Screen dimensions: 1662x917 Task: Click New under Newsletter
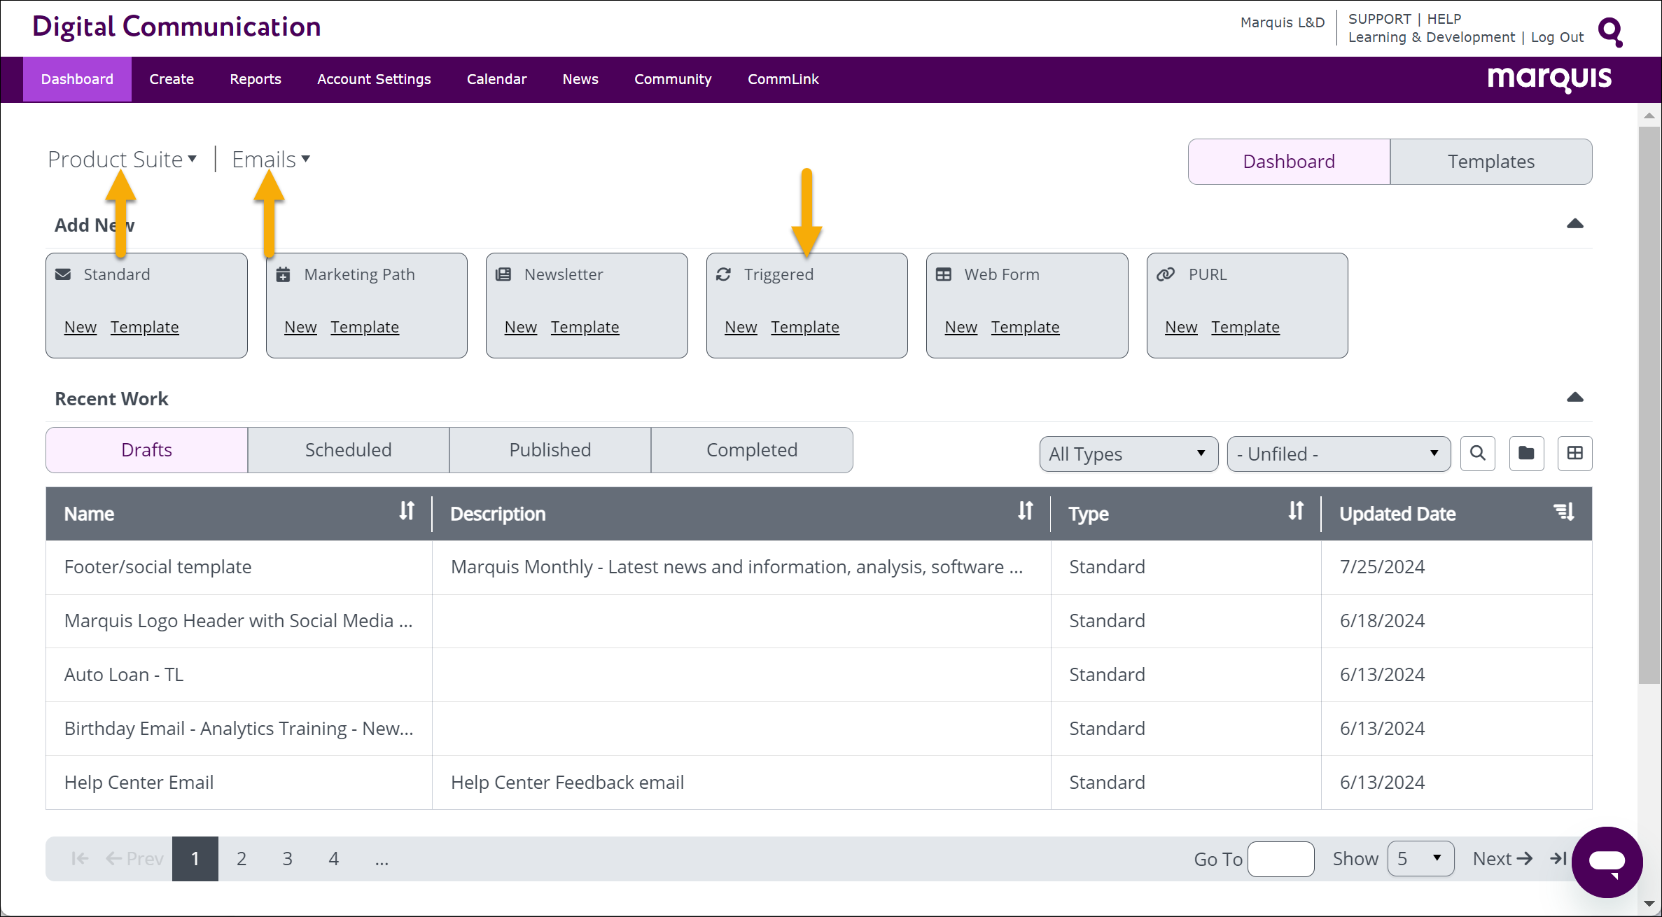coord(521,327)
